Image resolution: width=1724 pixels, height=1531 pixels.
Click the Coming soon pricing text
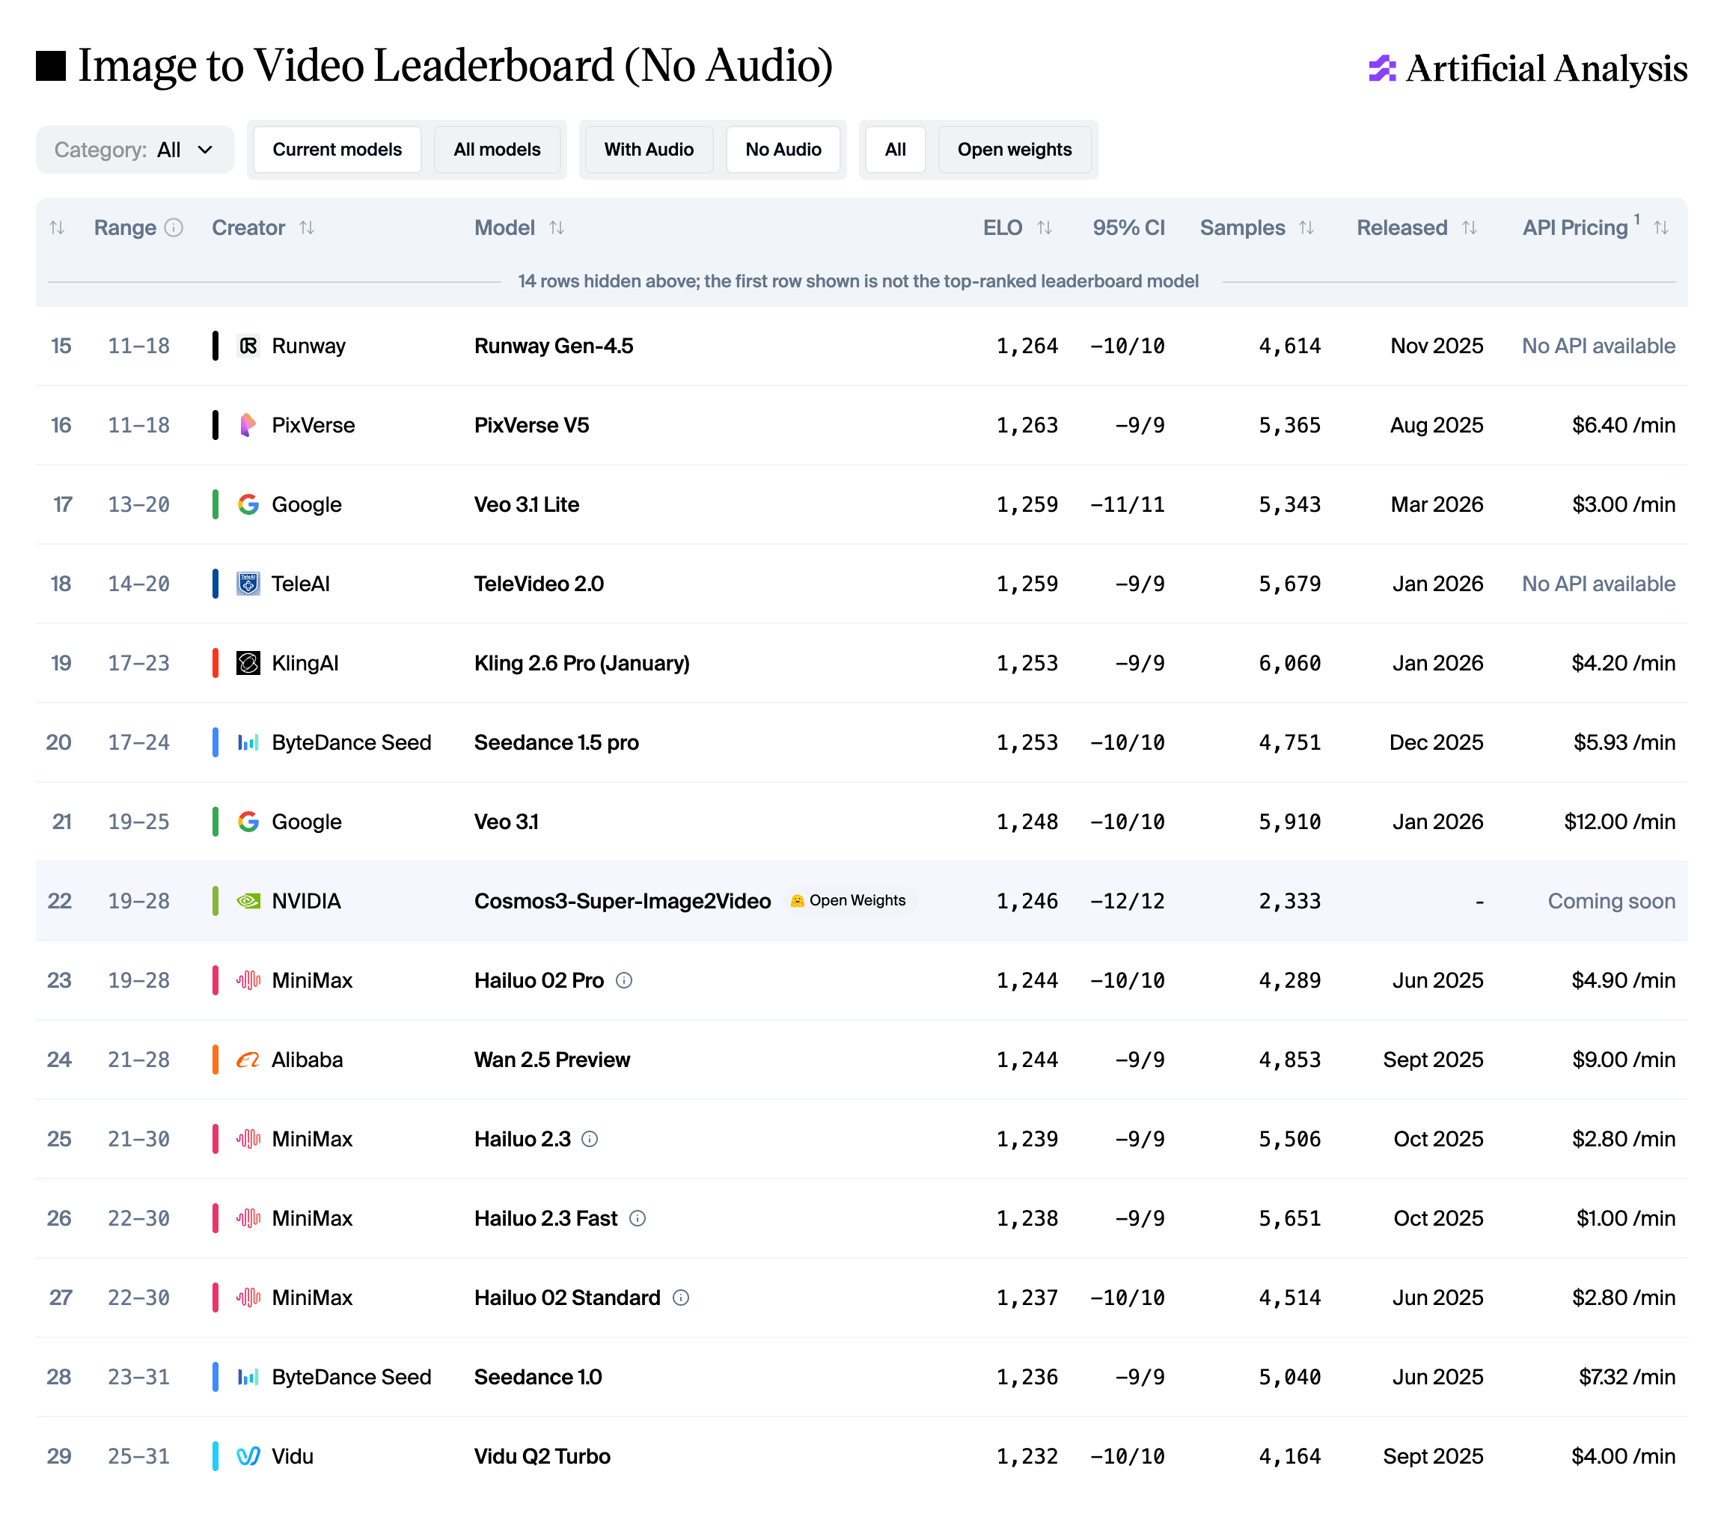[1611, 901]
